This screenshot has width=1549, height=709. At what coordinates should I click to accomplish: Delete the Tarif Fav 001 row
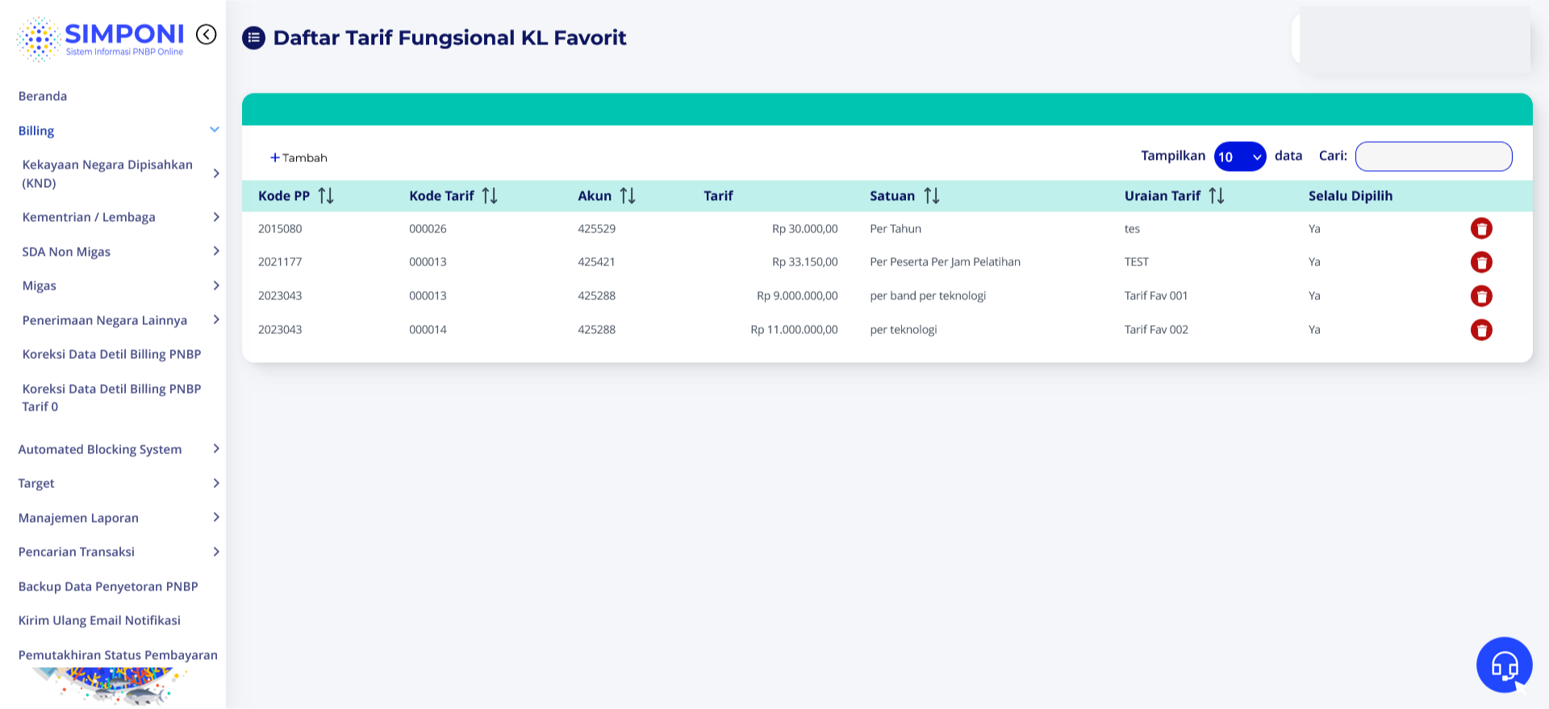pyautogui.click(x=1481, y=296)
